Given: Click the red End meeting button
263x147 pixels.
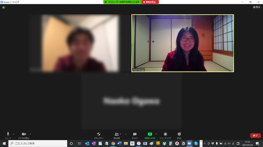Looking at the screenshot, I should coord(256,136).
